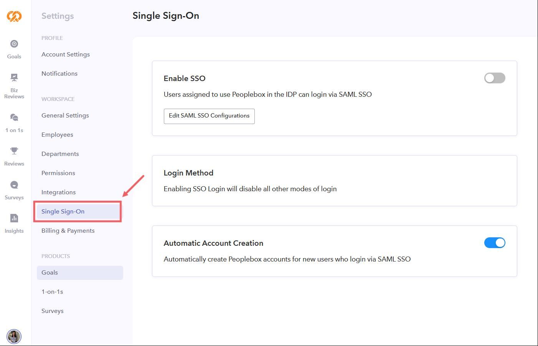Screen dimensions: 538x346
Task: Click the Peoplebox pretzel logo
Action: click(14, 16)
